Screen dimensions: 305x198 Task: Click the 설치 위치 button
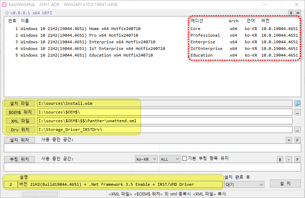[20, 140]
